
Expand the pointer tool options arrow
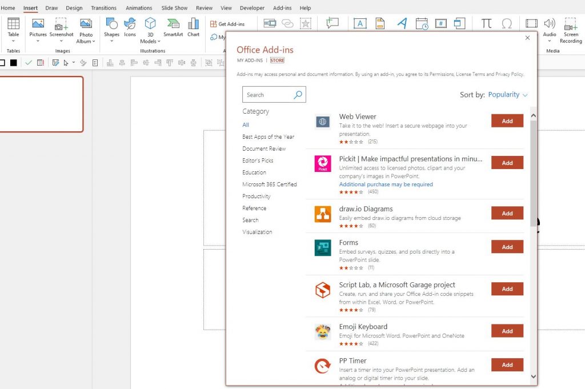pos(74,62)
